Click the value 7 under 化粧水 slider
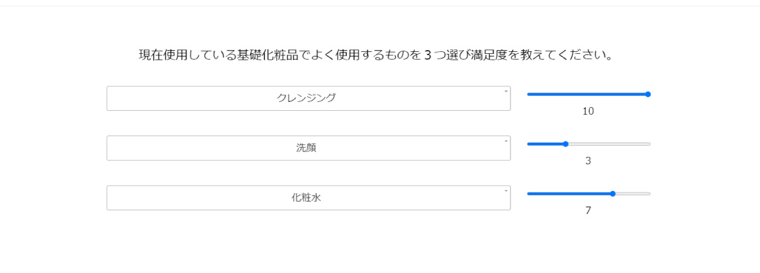Screen dimensions: 760x273 pyautogui.click(x=588, y=211)
